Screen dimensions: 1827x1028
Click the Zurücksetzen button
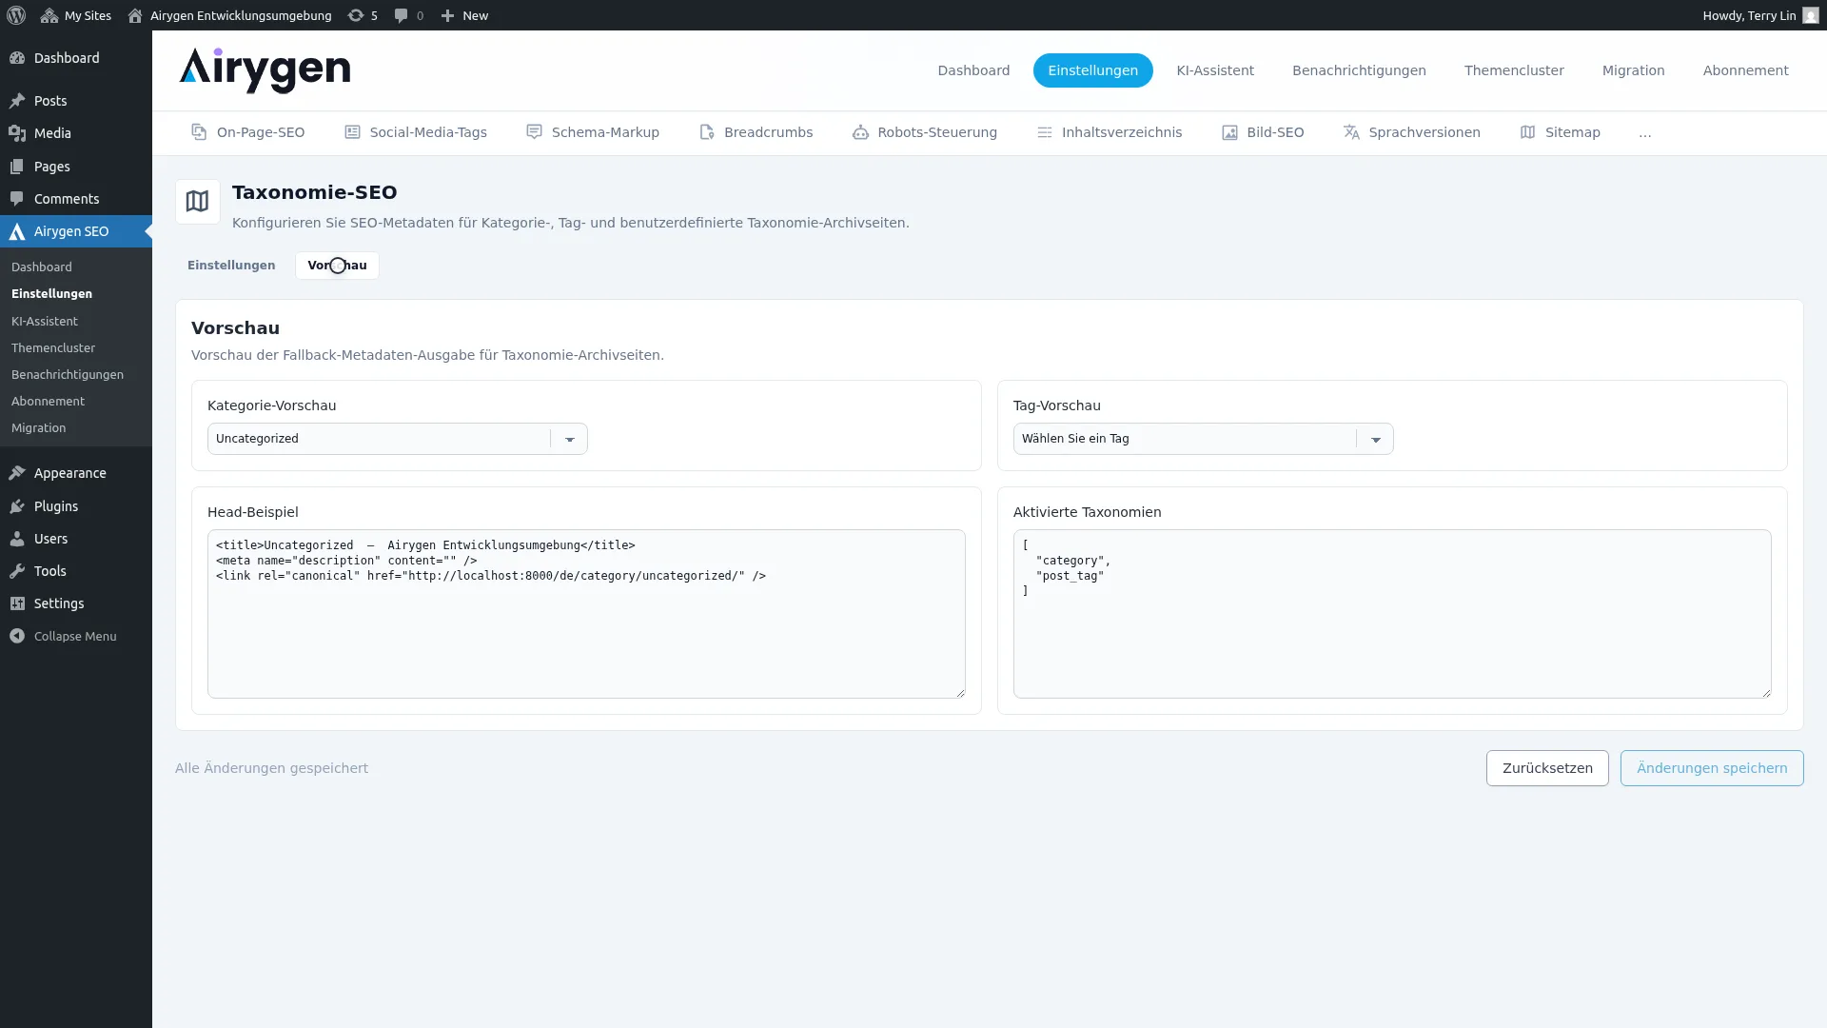click(1547, 768)
